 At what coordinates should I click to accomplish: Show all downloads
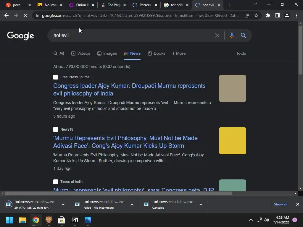(281, 204)
